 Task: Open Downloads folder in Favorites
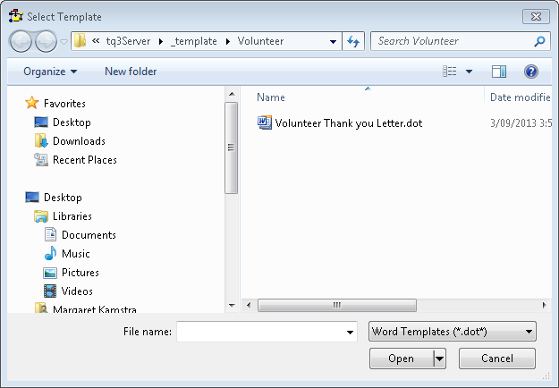click(x=79, y=141)
